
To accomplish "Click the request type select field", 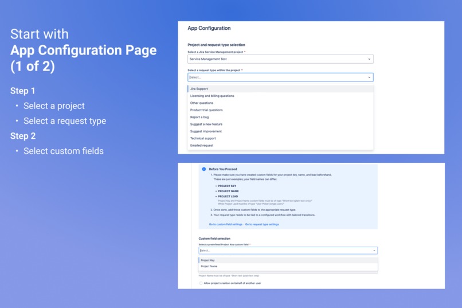I will pos(280,77).
